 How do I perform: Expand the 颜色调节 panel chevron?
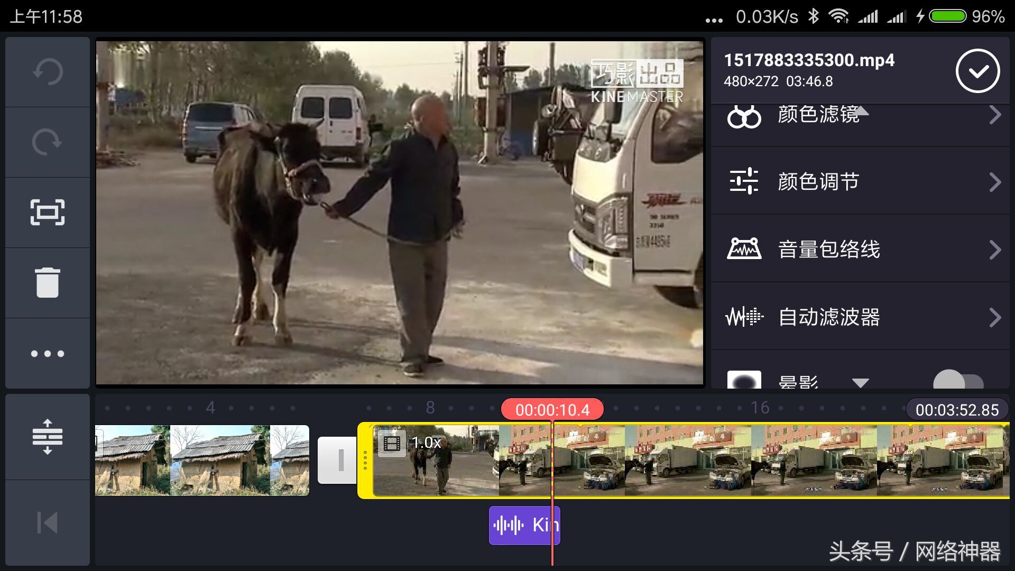[x=996, y=181]
